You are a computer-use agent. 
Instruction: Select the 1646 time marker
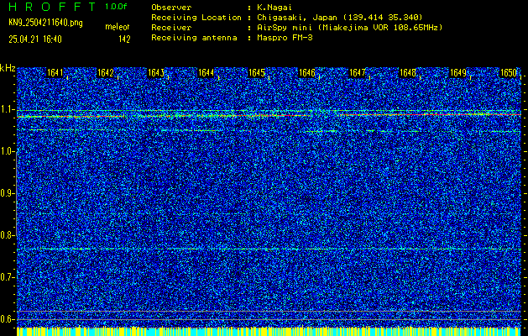click(x=306, y=72)
